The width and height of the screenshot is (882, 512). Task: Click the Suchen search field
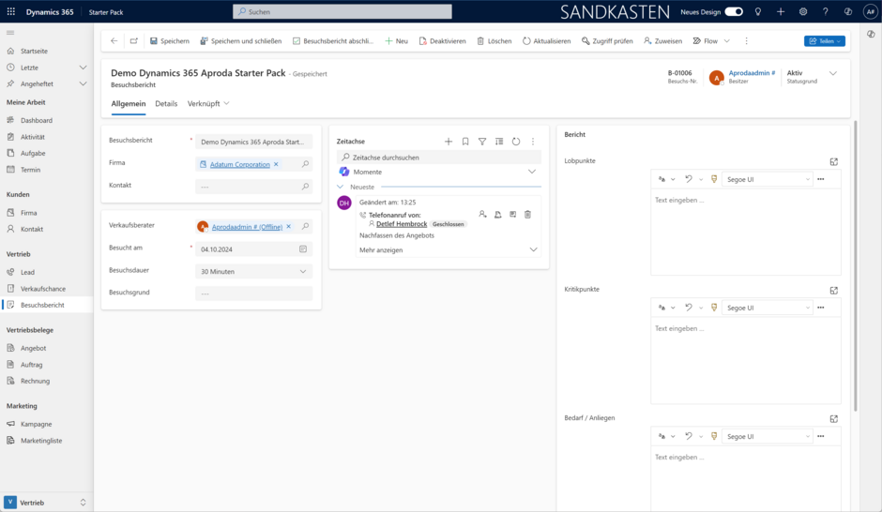point(342,11)
